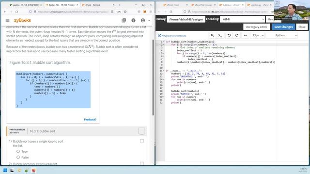Open the extension icon in zyBooks browser toolbar
Image resolution: width=310 pixels, height=174 pixels.
pyautogui.click(x=145, y=12)
